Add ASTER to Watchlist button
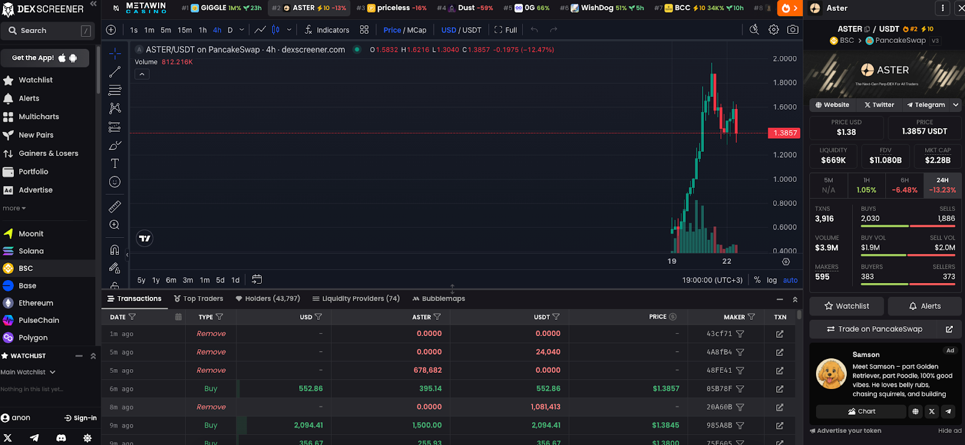 click(847, 306)
